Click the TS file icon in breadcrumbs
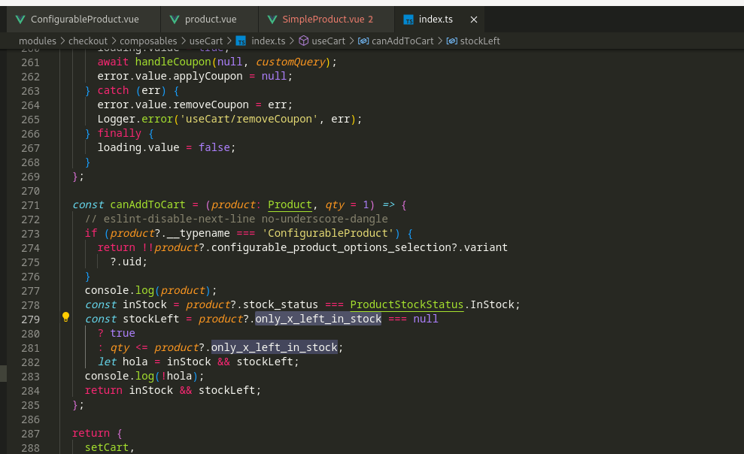The height and width of the screenshot is (454, 744). click(241, 41)
